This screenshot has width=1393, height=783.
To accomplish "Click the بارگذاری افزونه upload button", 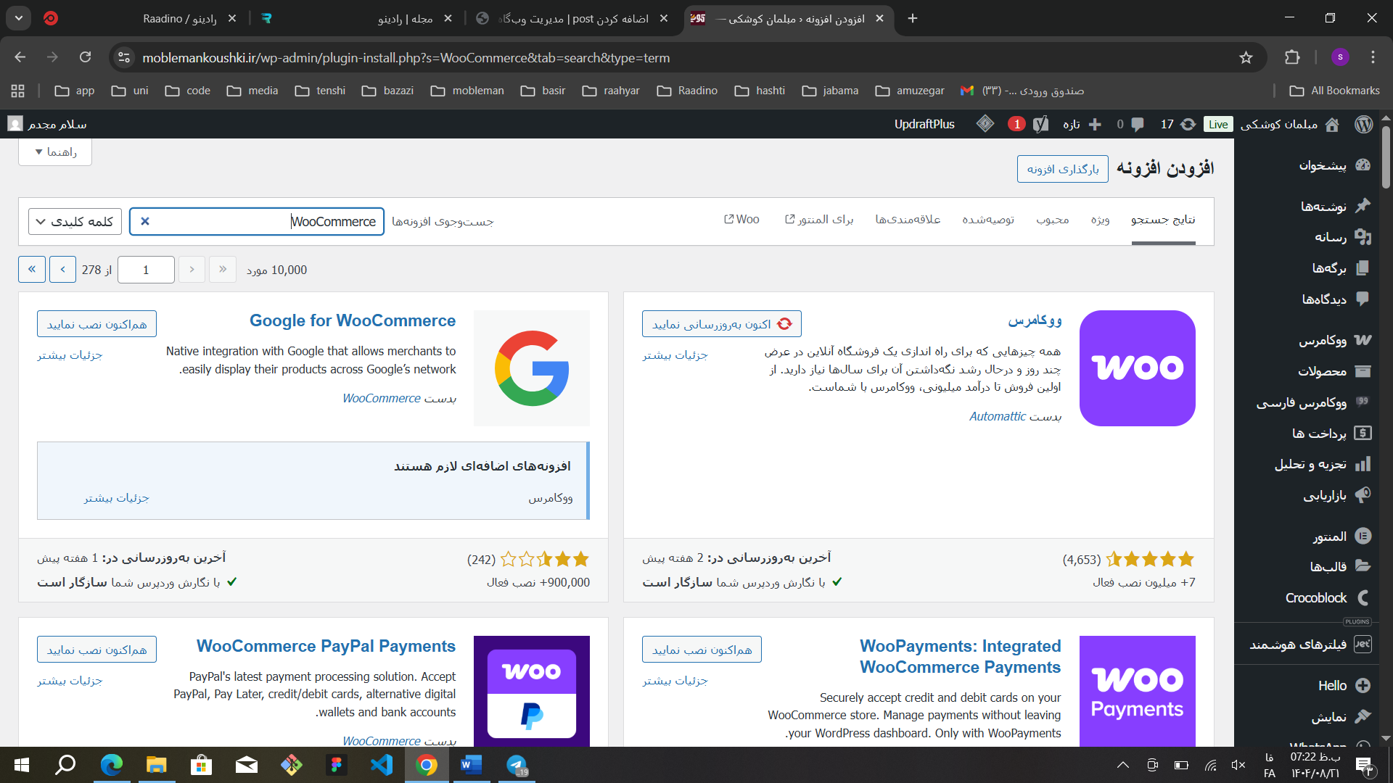I will click(x=1062, y=168).
